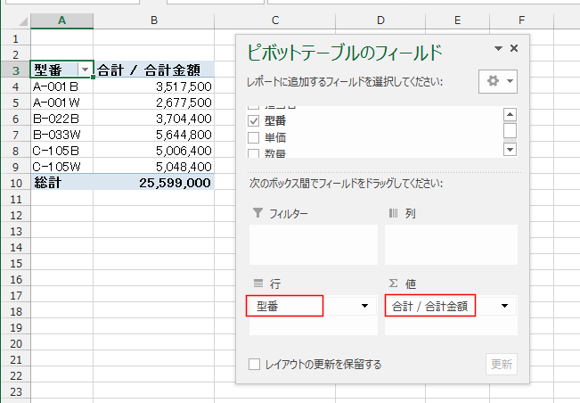Select row 1 header
Screen dimensions: 580x403
click(x=15, y=38)
